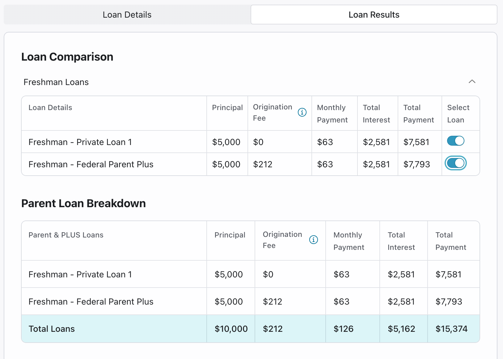The image size is (503, 359).
Task: Disable the Freshman Federal Parent Plus switch
Action: [455, 163]
